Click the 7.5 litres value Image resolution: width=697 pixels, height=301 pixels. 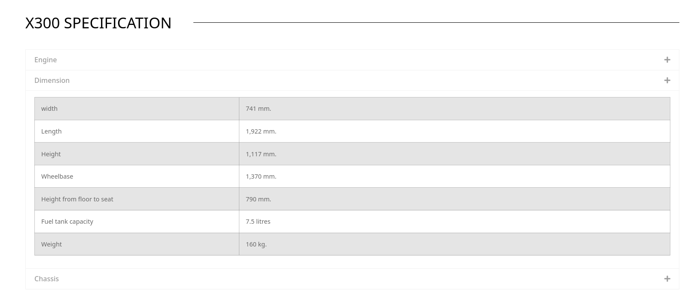pos(258,222)
